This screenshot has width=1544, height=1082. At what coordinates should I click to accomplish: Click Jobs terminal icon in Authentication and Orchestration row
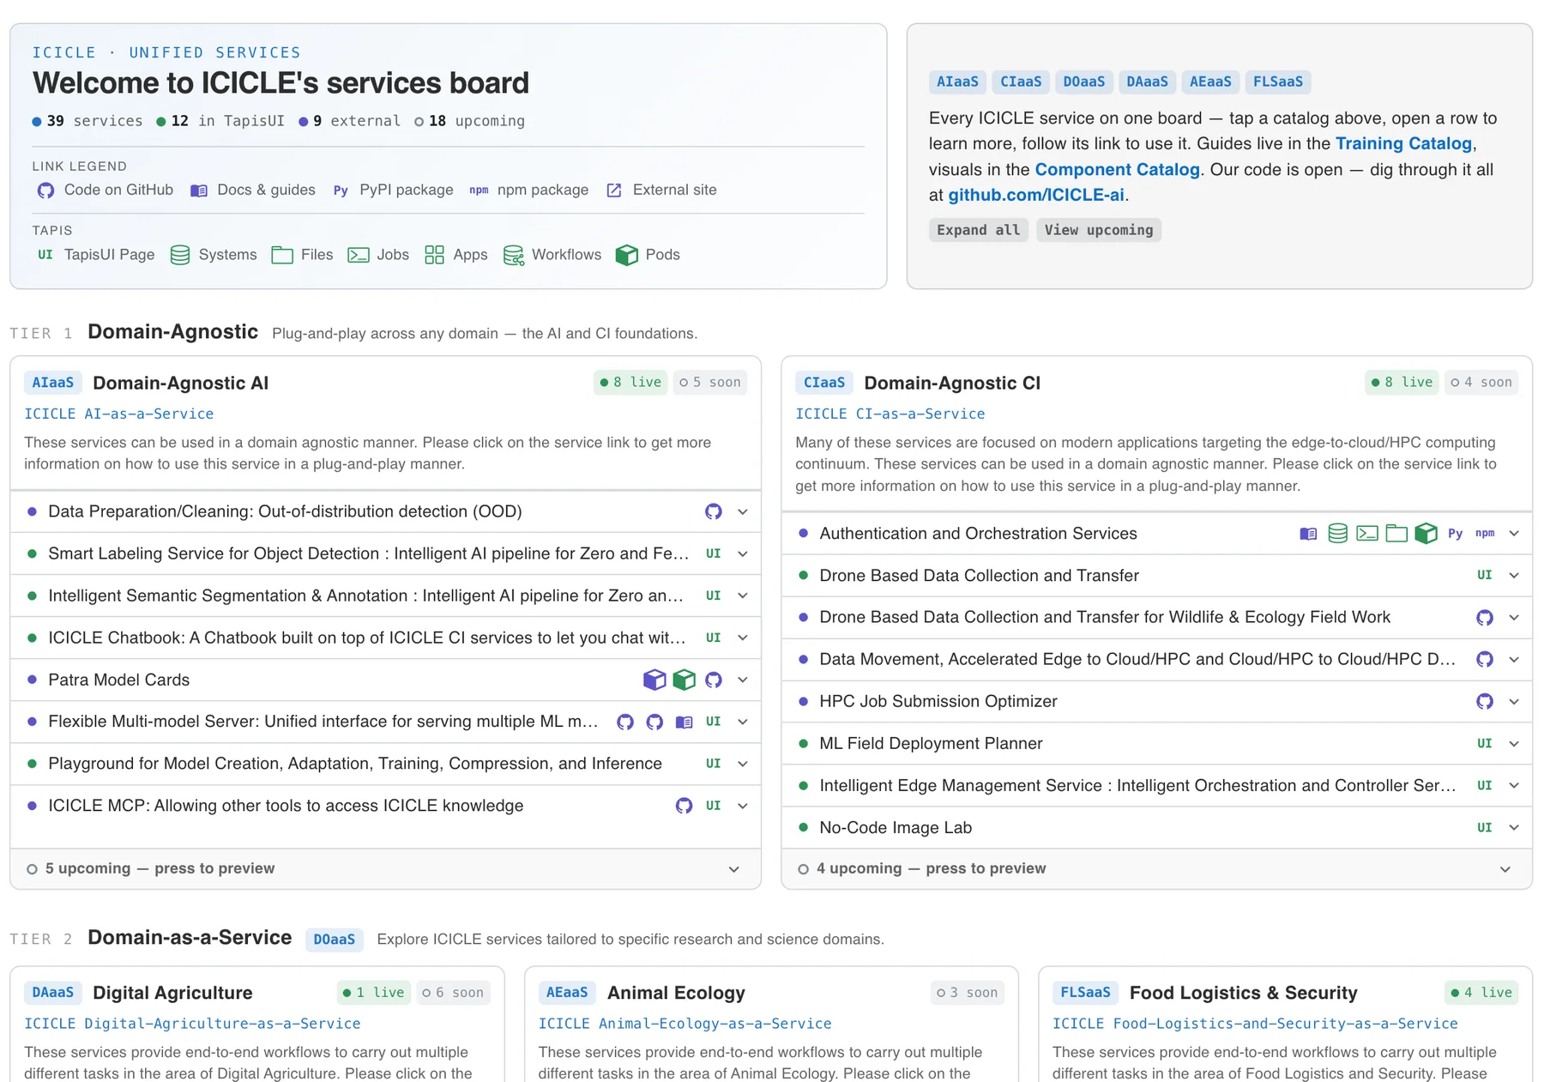click(x=1367, y=534)
